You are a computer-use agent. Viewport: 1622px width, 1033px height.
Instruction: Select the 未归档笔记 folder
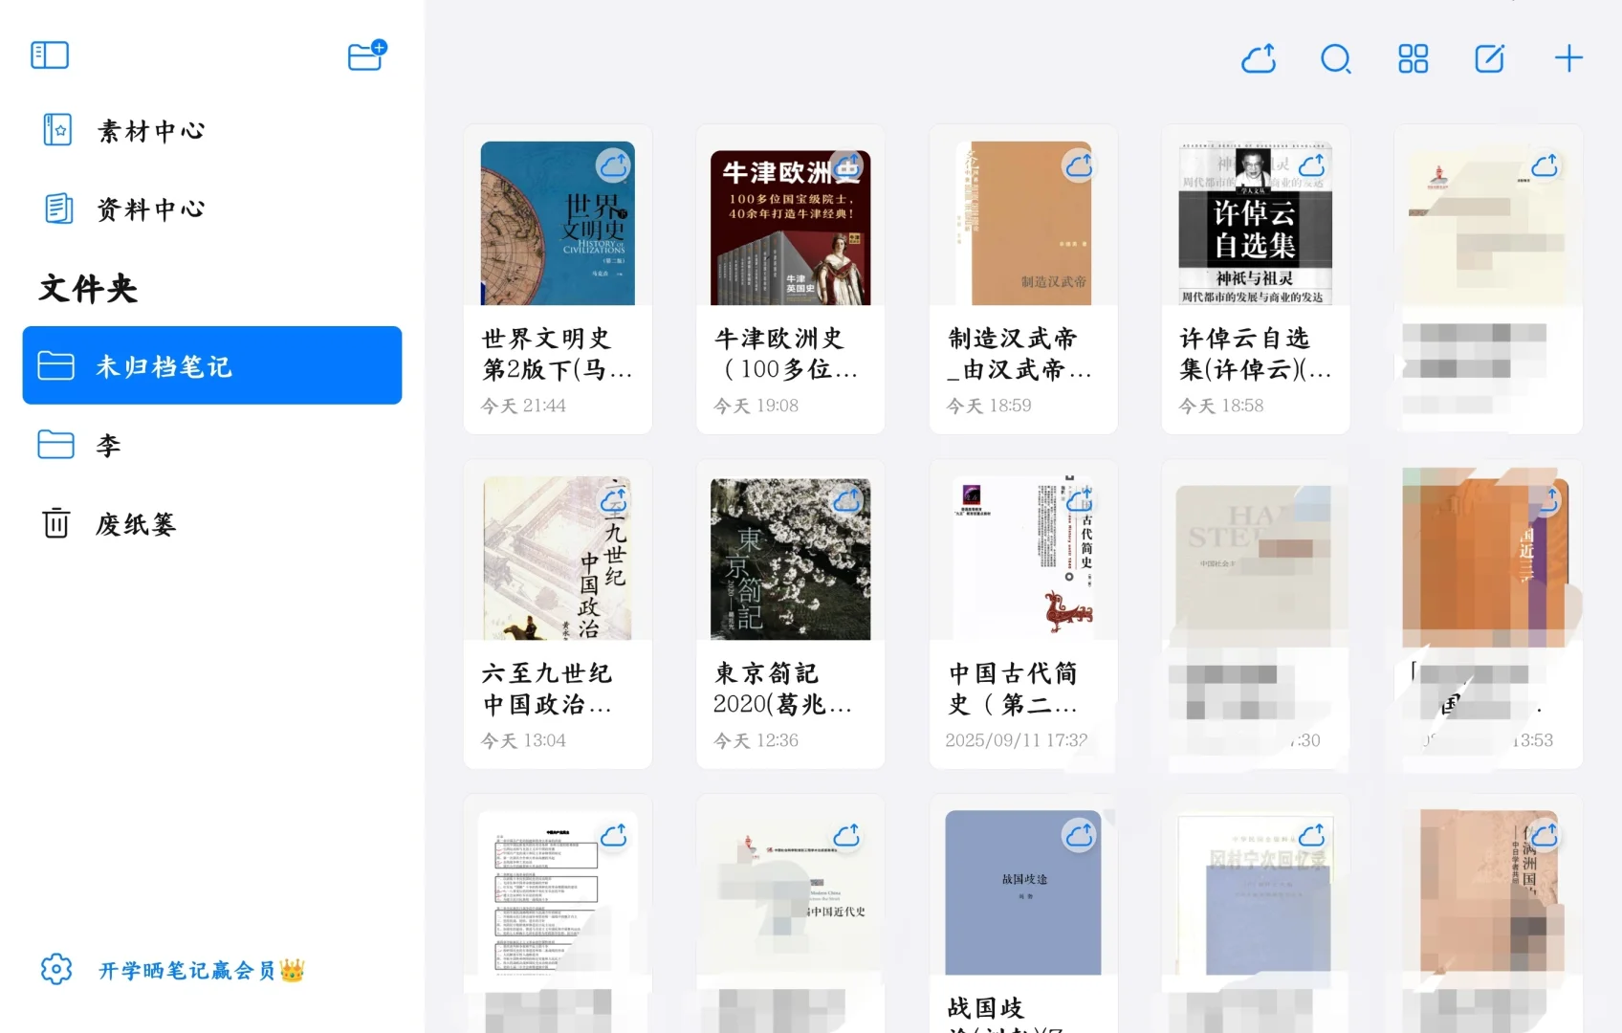[212, 365]
